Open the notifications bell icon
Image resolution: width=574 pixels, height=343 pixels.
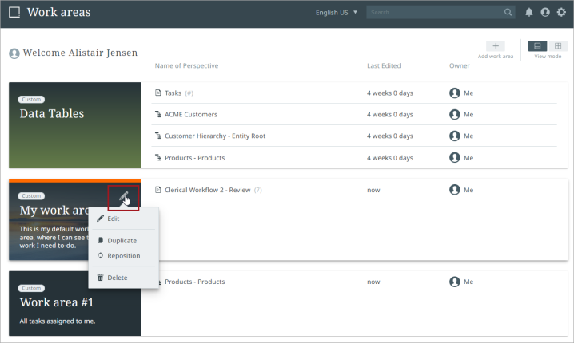tap(529, 13)
